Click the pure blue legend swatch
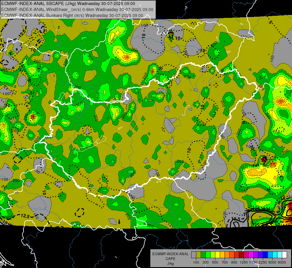This screenshot has width=292, height=268. pyautogui.click(x=265, y=255)
